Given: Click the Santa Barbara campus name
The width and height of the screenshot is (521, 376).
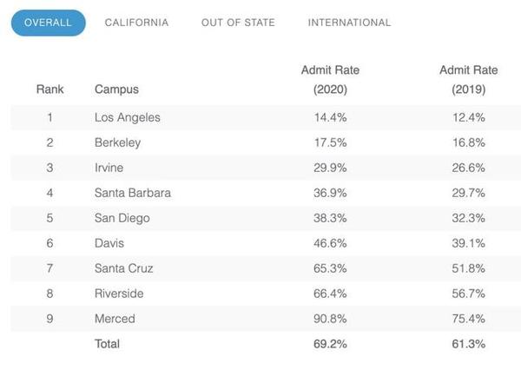Looking at the screenshot, I should tap(132, 193).
